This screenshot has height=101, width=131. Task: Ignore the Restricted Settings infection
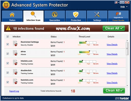pyautogui.click(x=53, y=45)
